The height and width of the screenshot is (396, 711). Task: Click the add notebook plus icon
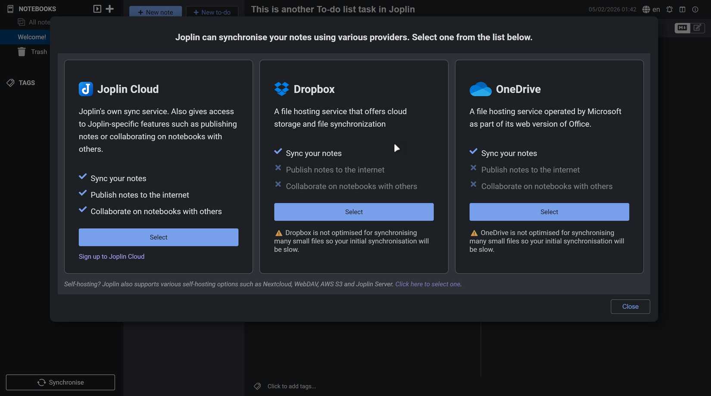click(110, 9)
